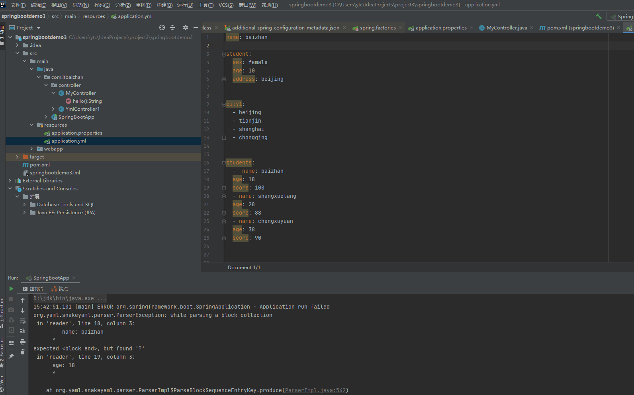Click the stop process square icon
634x395 pixels.
11,299
